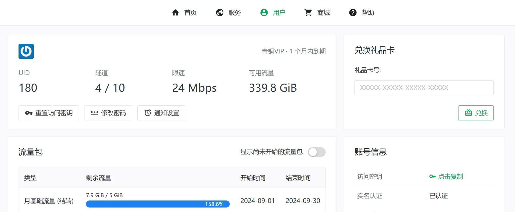Click the green user account icon
Viewport: 515px width, 212px height.
(x=264, y=13)
